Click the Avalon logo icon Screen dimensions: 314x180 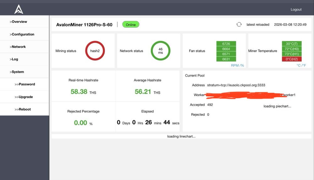click(x=19, y=9)
